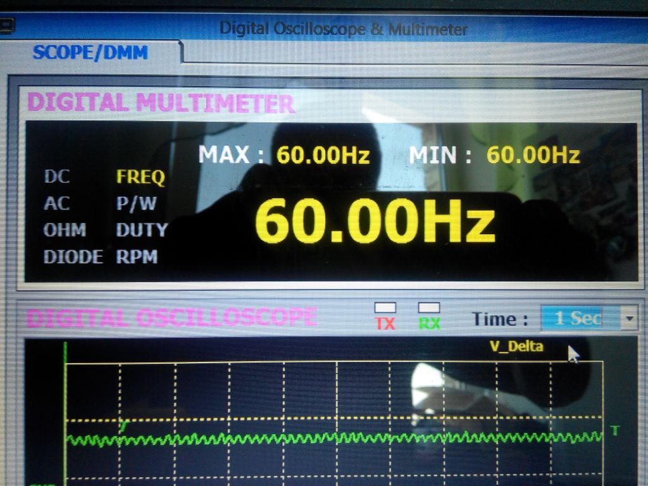Image resolution: width=648 pixels, height=486 pixels.
Task: Click the application icon in the title bar
Action: 6,27
